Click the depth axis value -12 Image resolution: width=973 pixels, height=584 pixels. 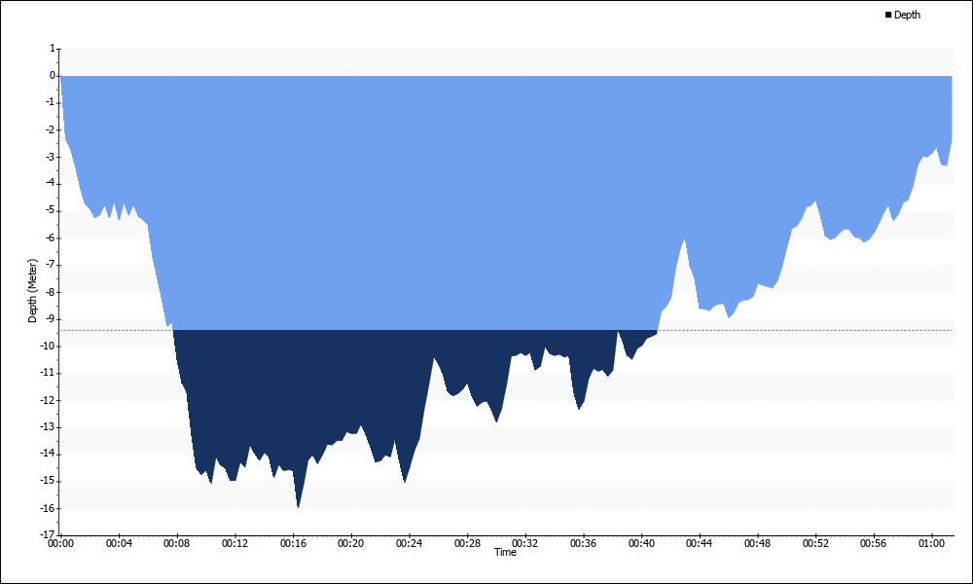(49, 400)
